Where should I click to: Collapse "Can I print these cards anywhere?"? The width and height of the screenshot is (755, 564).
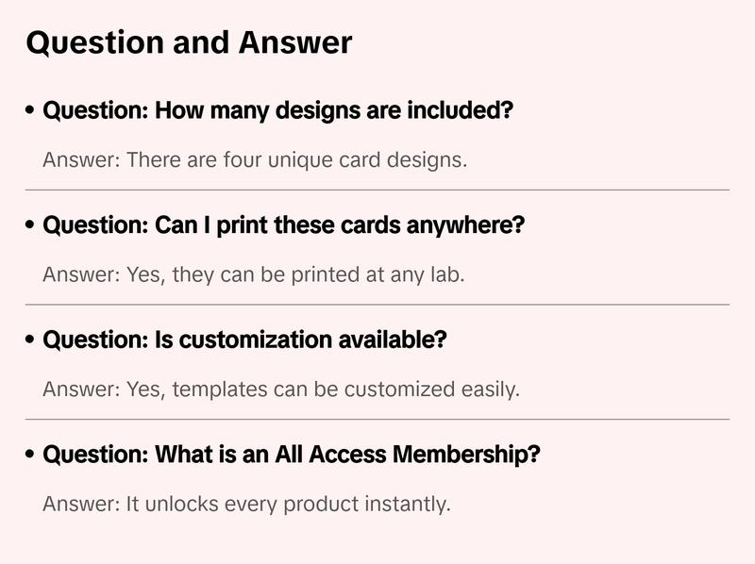(x=283, y=226)
